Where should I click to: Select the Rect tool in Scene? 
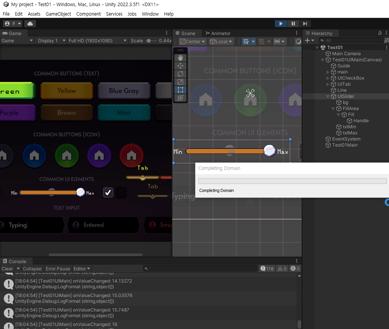click(x=180, y=90)
